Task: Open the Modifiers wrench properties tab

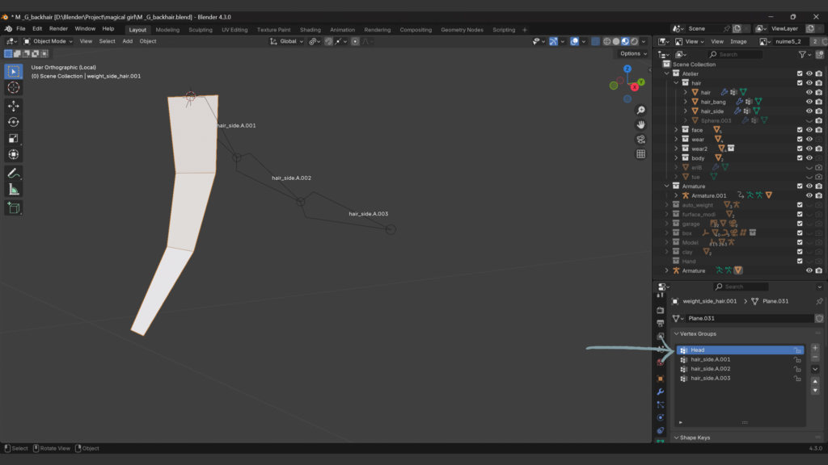Action: point(661,391)
